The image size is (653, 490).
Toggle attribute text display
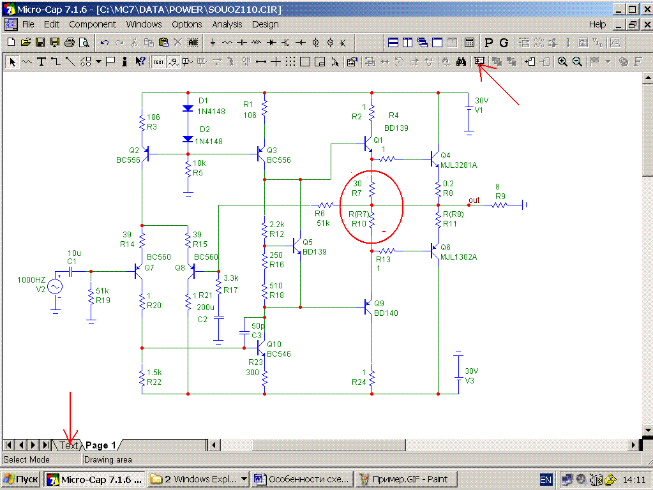coord(173,62)
